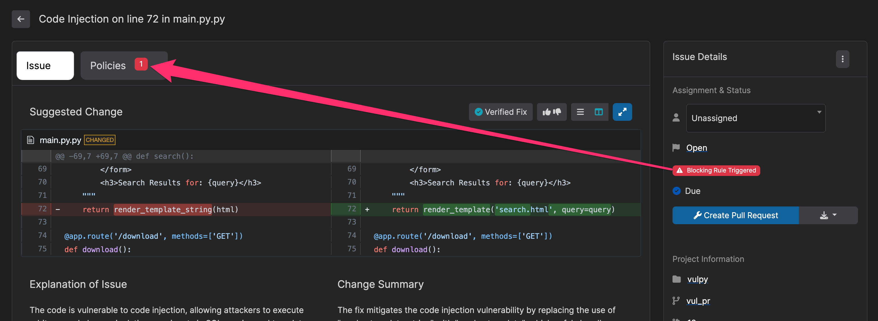Viewport: 878px width, 321px height.
Task: Click left diff line number 74
Action: point(42,236)
